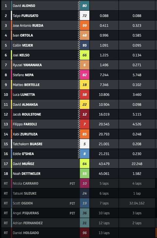The image size is (157, 238).
Task: Click the 32.04.162 time for Scott OGDEN
Action: point(137,203)
